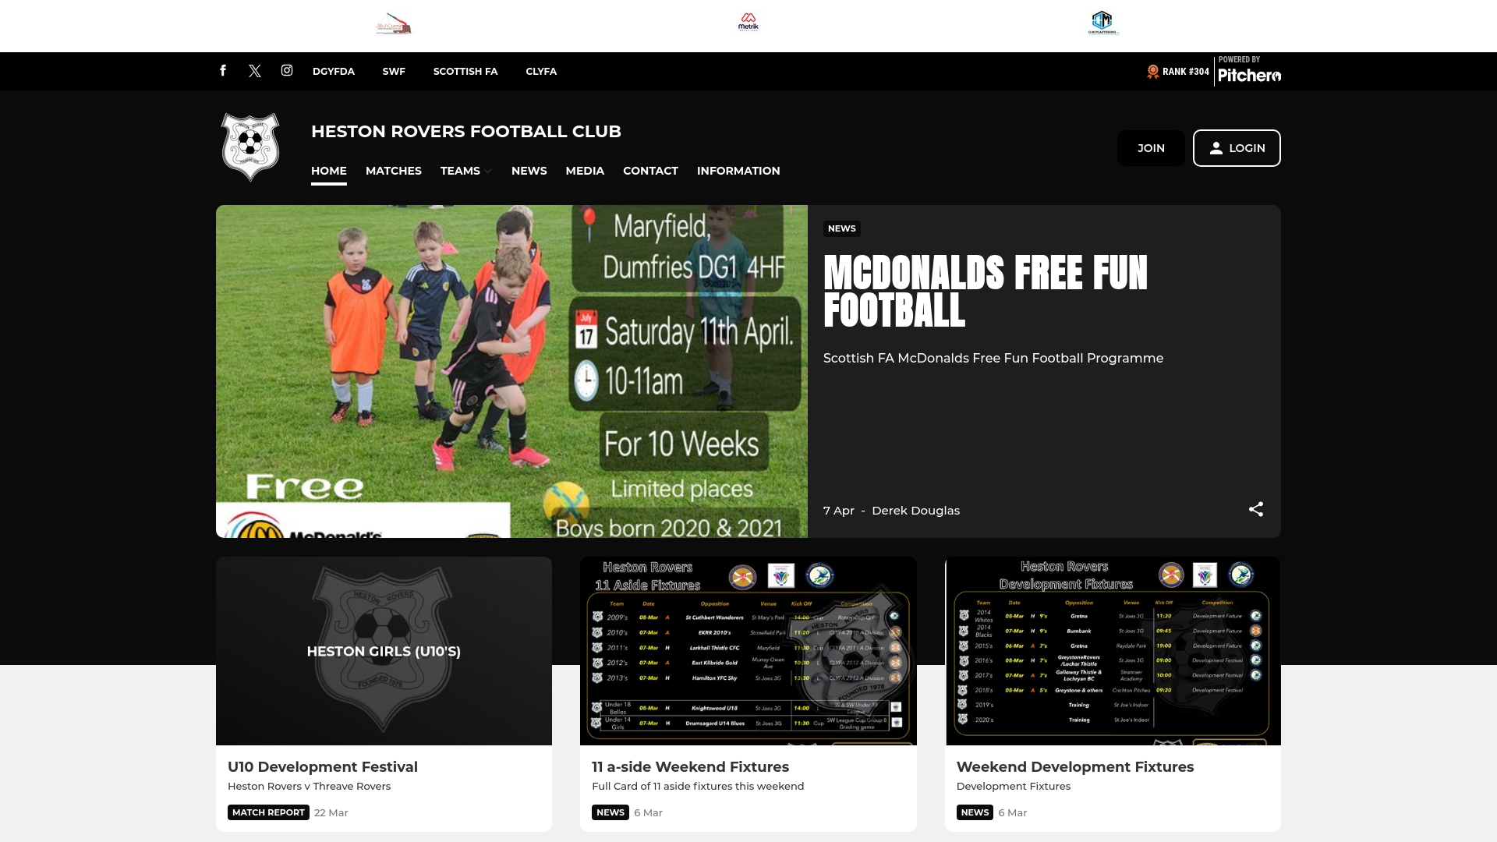Image resolution: width=1497 pixels, height=842 pixels.
Task: Open the McDonalds Free Fun Football headline
Action: (x=986, y=292)
